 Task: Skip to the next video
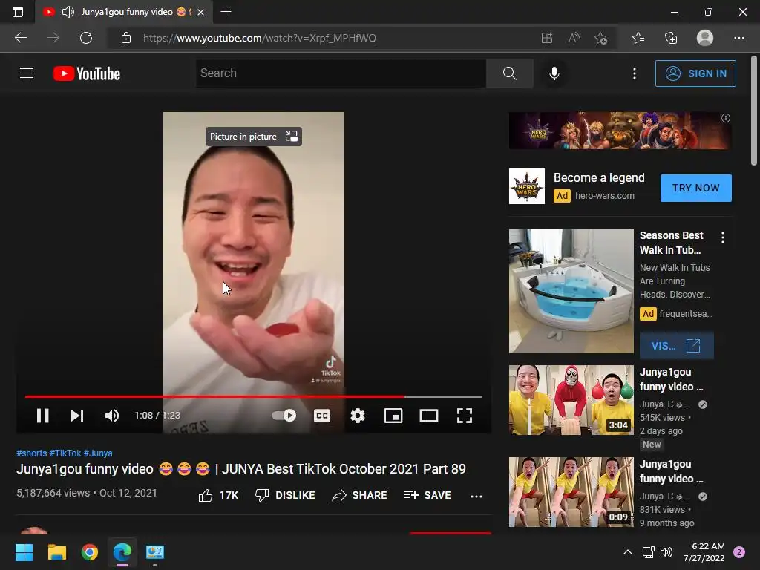pos(77,416)
